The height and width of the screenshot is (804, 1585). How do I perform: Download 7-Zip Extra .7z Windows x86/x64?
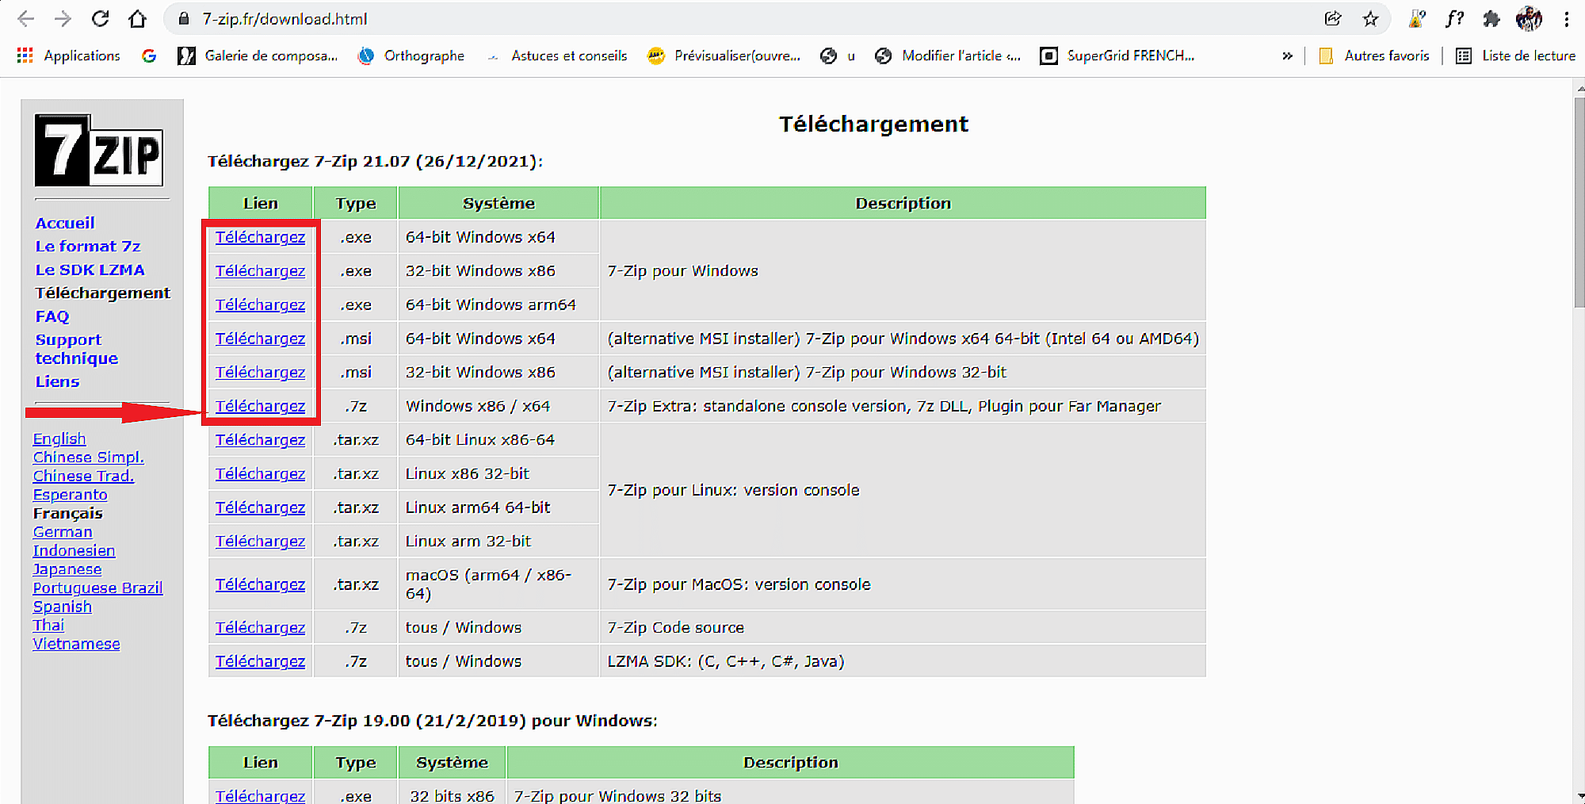(260, 406)
